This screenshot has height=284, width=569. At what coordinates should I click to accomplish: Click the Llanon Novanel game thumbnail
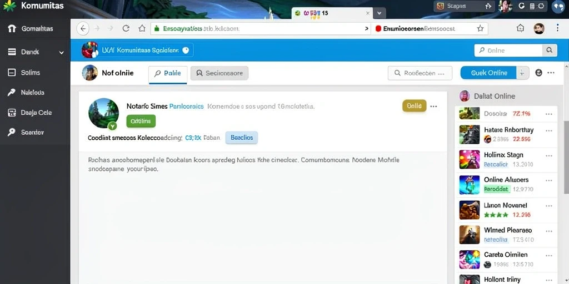[x=469, y=210]
